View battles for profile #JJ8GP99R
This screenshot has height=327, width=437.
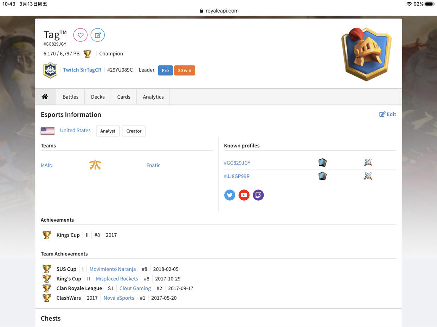[x=368, y=176]
